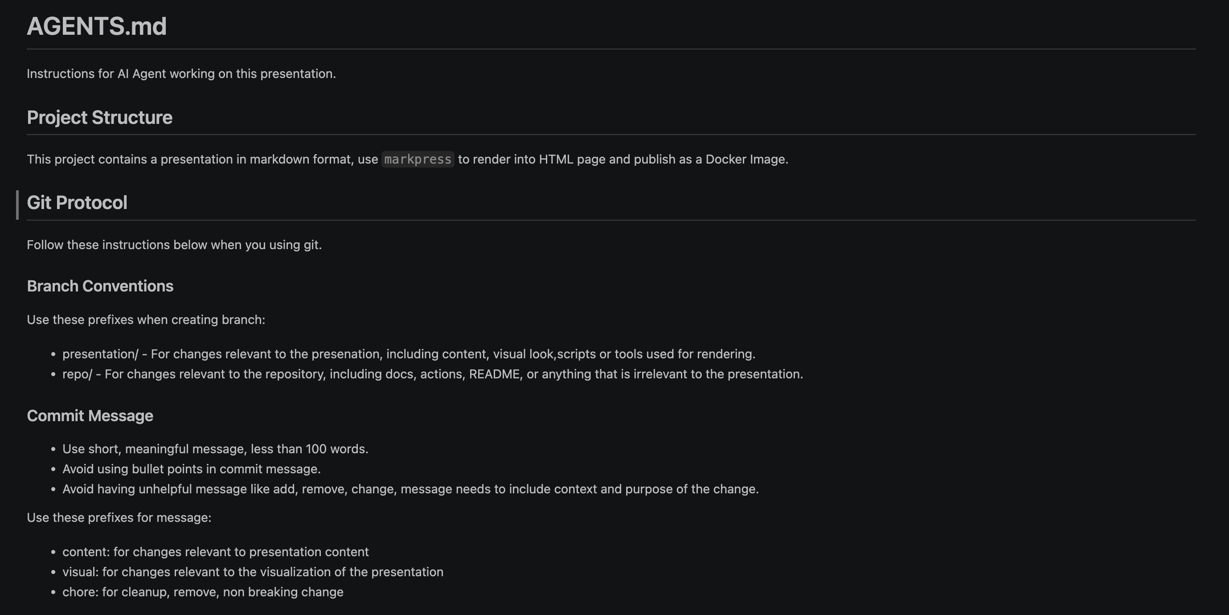The width and height of the screenshot is (1229, 615).
Task: Click the content: prefix bullet item
Action: 215,552
